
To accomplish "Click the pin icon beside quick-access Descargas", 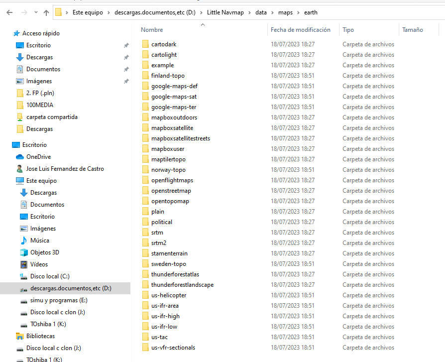I will [x=126, y=57].
